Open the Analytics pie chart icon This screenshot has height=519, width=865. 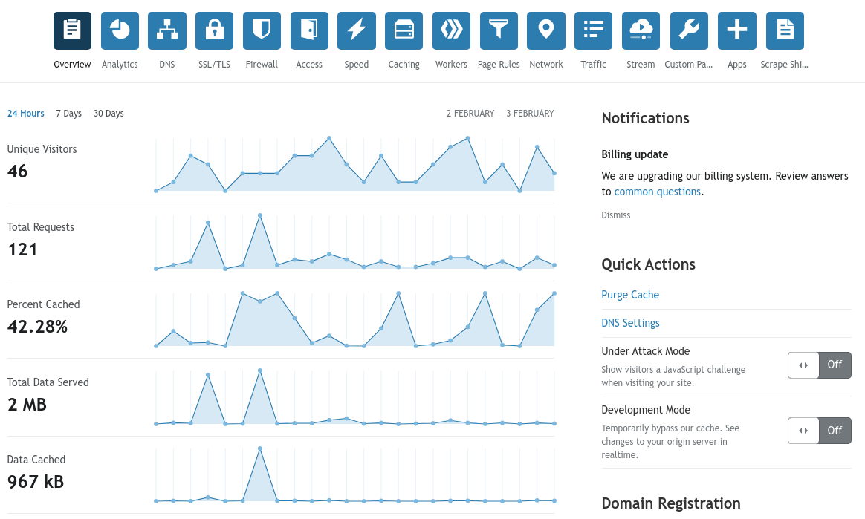(120, 30)
